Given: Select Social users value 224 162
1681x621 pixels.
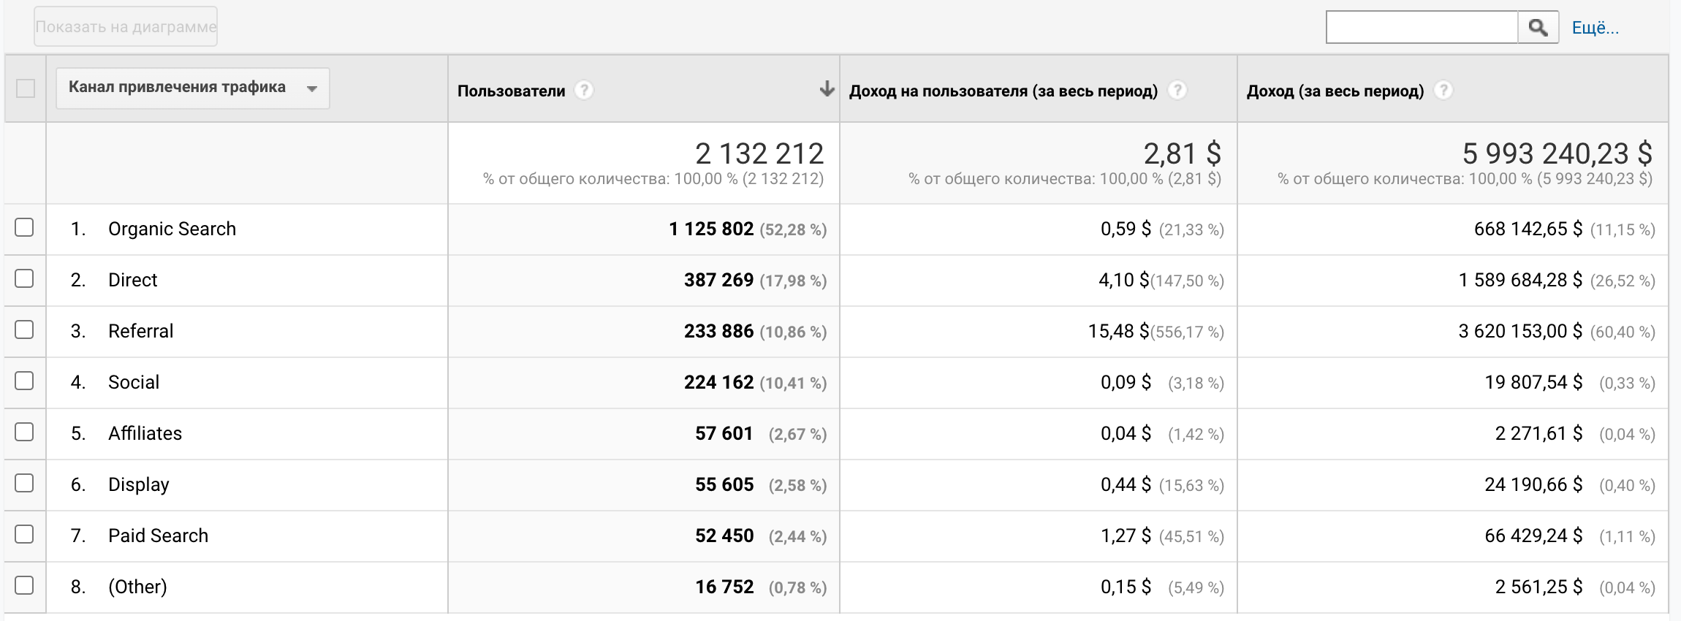Looking at the screenshot, I should click(719, 382).
